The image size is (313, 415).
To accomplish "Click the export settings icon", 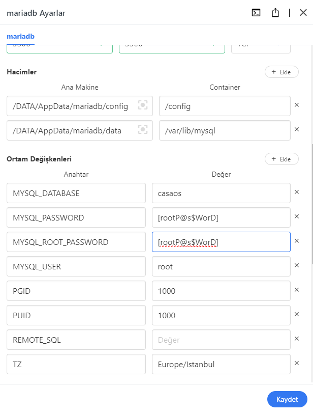I will 275,12.
